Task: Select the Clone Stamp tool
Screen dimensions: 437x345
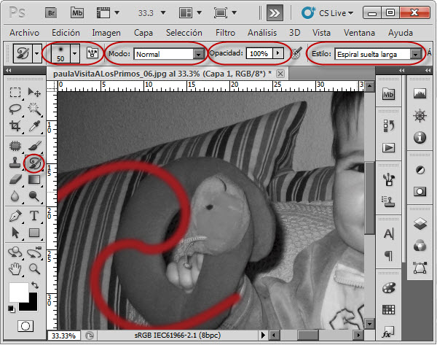Action: pyautogui.click(x=15, y=163)
